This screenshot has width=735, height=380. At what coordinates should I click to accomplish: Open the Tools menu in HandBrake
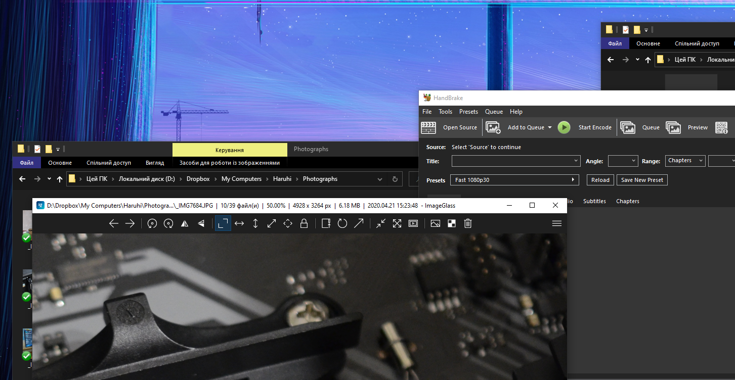pyautogui.click(x=445, y=112)
